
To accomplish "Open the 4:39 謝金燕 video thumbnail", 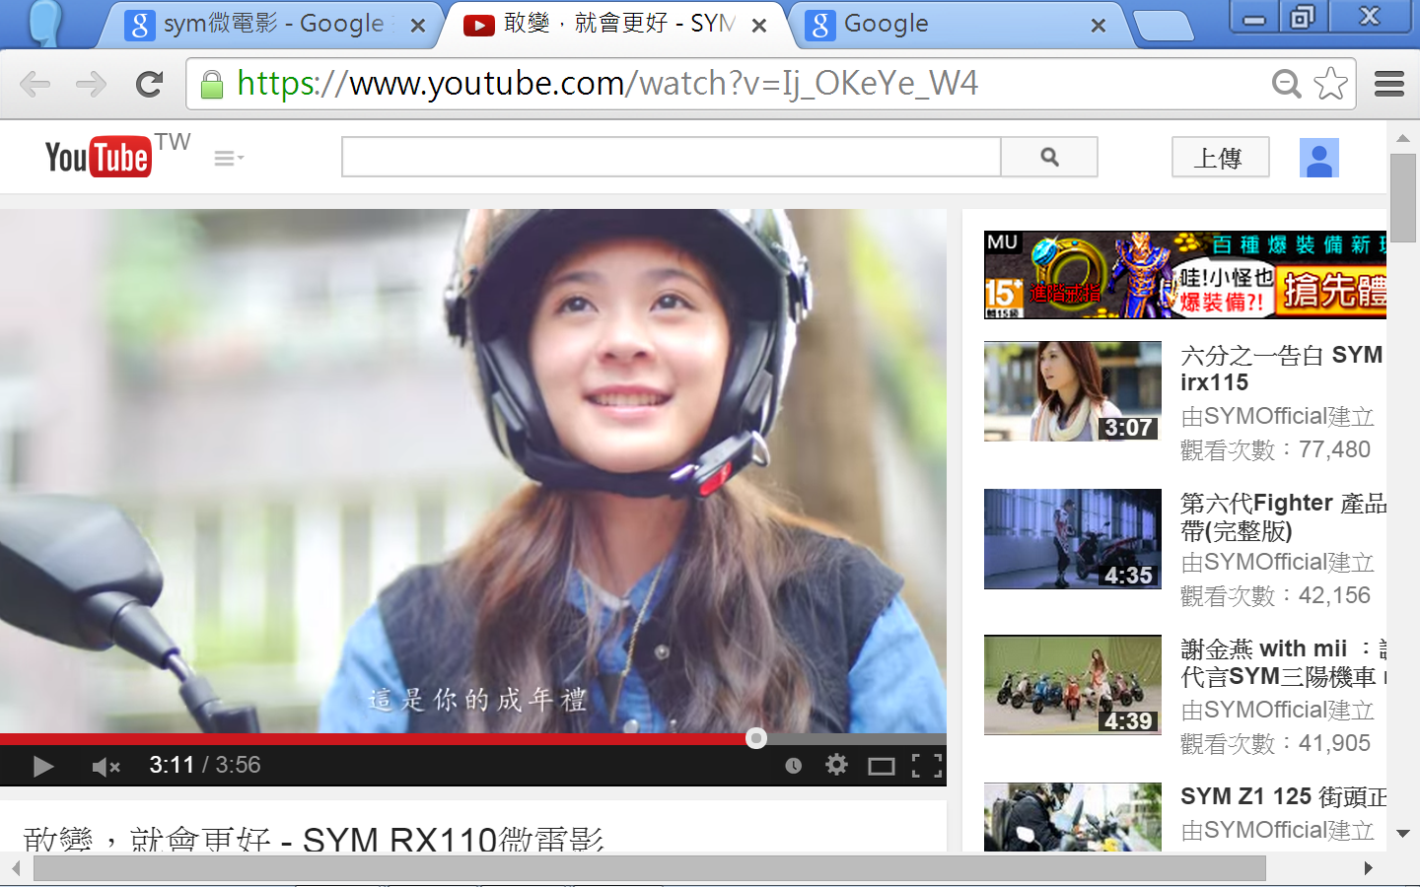I will 1073,685.
